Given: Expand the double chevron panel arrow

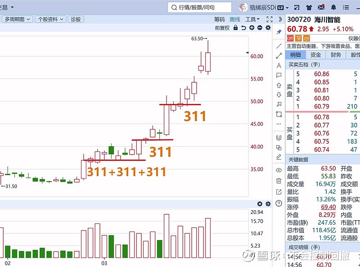Looking at the screenshot, I should coord(280,19).
